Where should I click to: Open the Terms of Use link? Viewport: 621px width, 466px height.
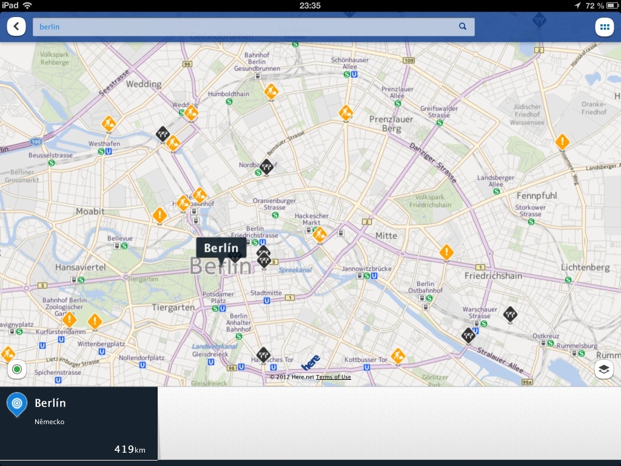[332, 376]
